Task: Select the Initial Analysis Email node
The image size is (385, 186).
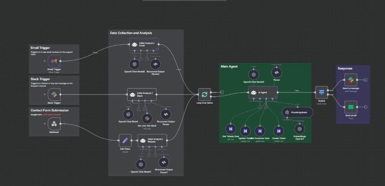Action: point(144,44)
